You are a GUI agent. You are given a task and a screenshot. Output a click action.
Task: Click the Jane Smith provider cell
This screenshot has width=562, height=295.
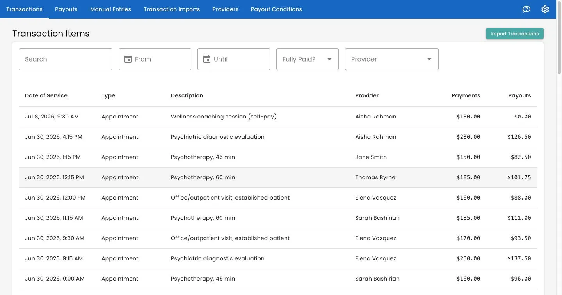click(x=371, y=157)
